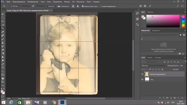
Task: Select the Dodge tool
Action: coord(3,60)
